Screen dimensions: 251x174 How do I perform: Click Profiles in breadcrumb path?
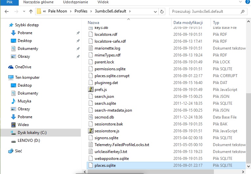pos(81,11)
